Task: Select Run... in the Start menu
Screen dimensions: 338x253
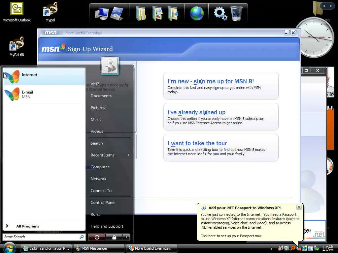Action: [x=95, y=214]
